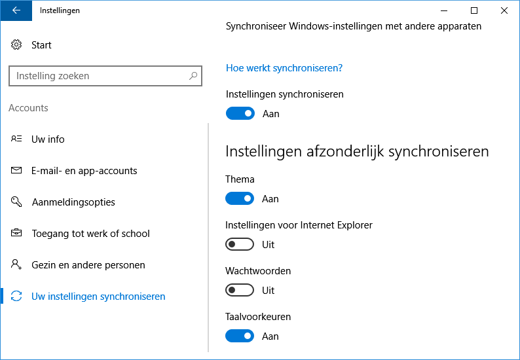520x360 pixels.
Task: Click the sync arrows icon
Action: [x=16, y=297]
